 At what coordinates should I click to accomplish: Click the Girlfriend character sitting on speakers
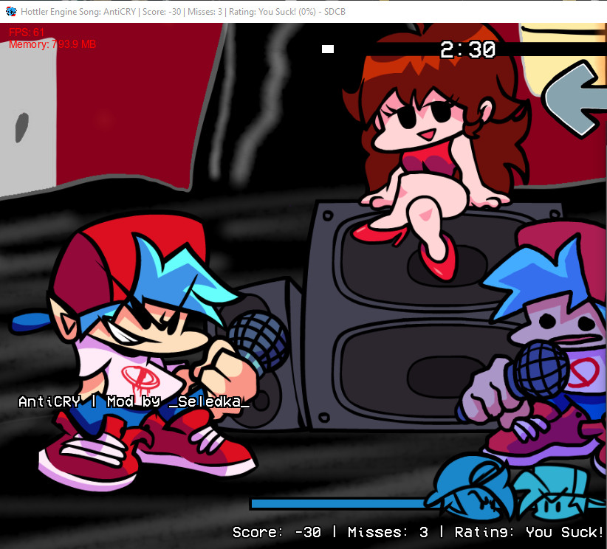[x=436, y=151]
